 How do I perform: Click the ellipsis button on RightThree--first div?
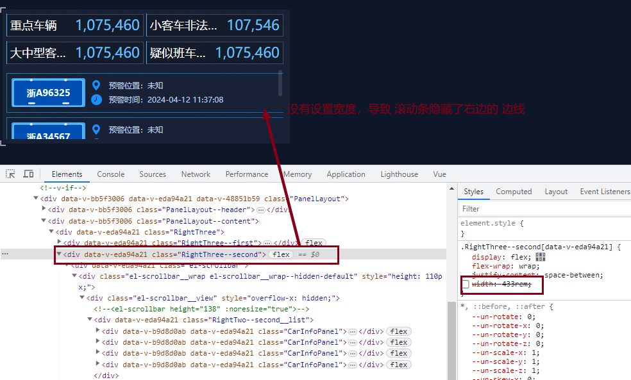(267, 242)
